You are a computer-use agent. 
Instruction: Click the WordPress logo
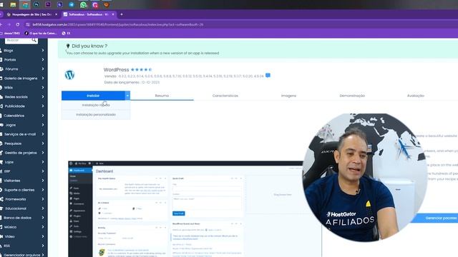click(69, 75)
